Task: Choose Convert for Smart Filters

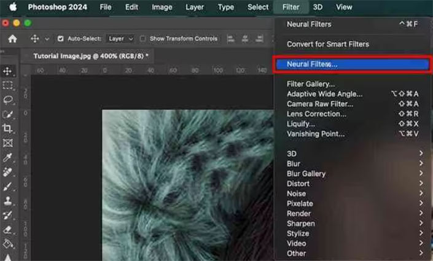Action: 353,44
